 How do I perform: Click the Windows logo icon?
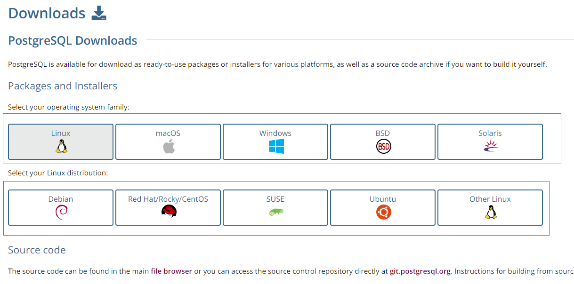point(276,147)
